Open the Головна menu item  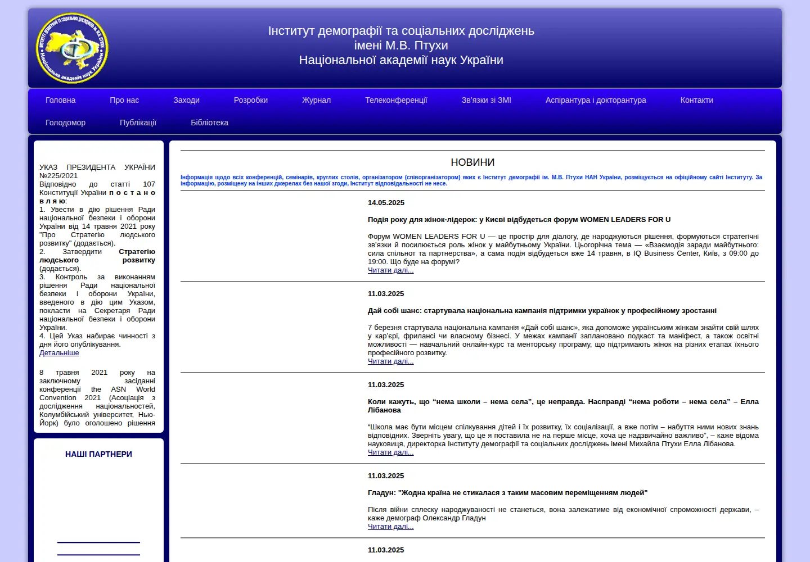60,100
